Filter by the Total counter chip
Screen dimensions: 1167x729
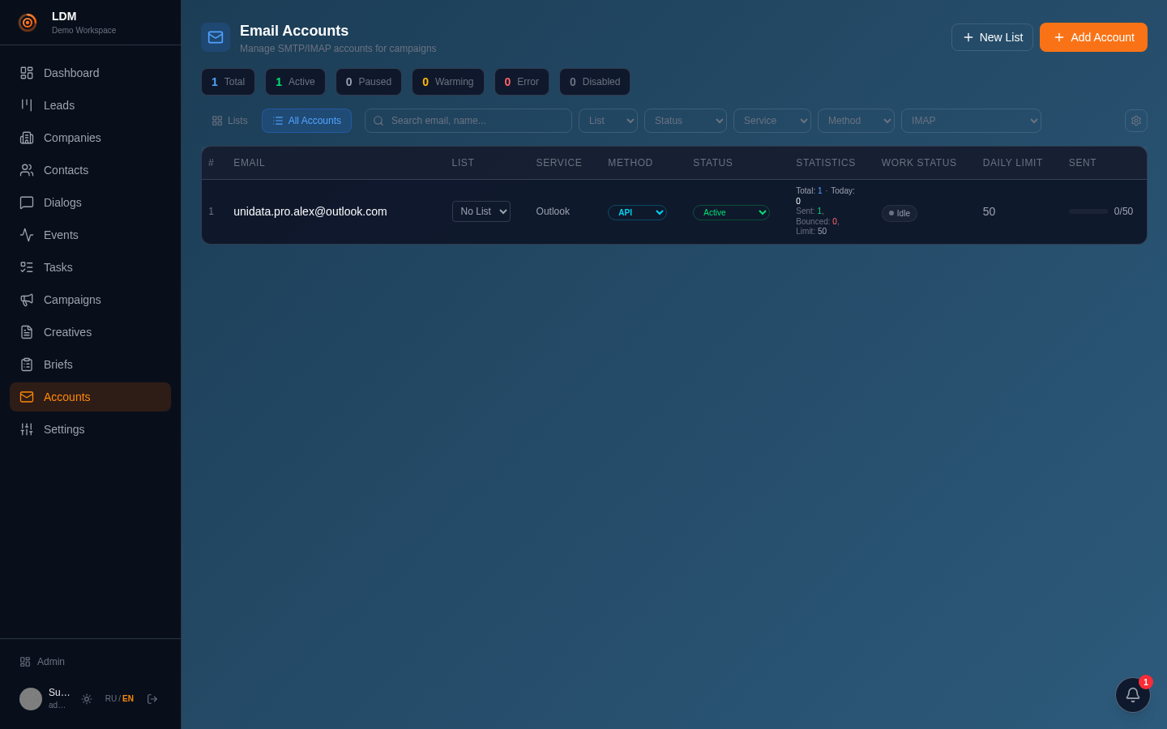228,82
